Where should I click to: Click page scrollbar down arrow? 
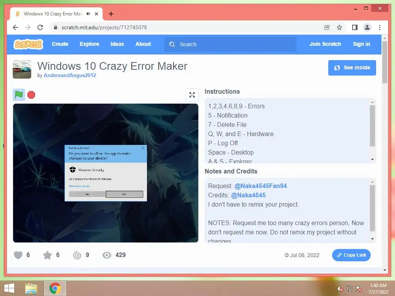click(385, 270)
